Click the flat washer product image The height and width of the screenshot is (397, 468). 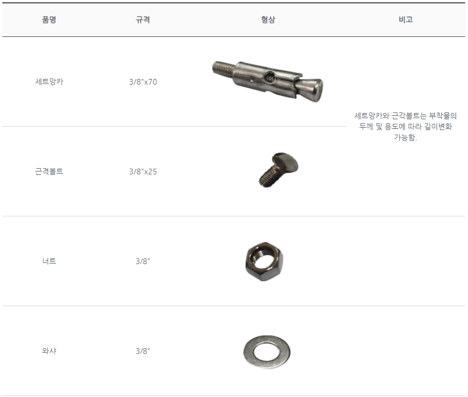(267, 352)
